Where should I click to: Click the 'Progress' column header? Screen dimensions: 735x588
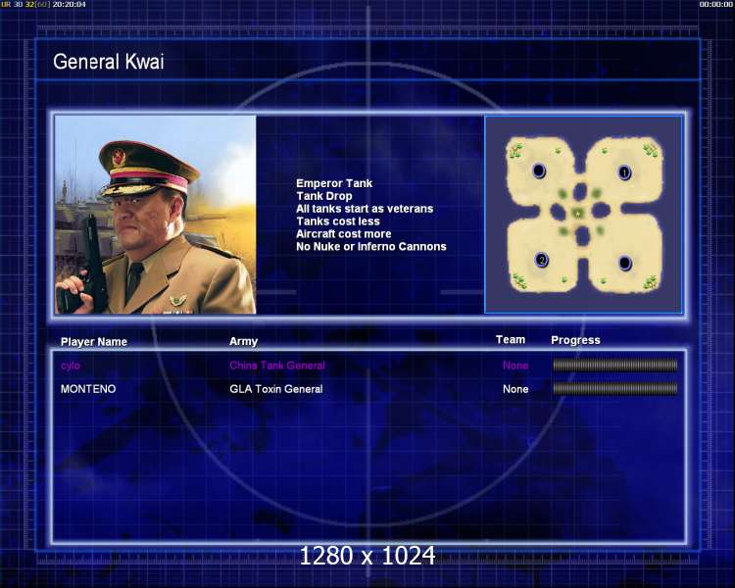pyautogui.click(x=575, y=340)
